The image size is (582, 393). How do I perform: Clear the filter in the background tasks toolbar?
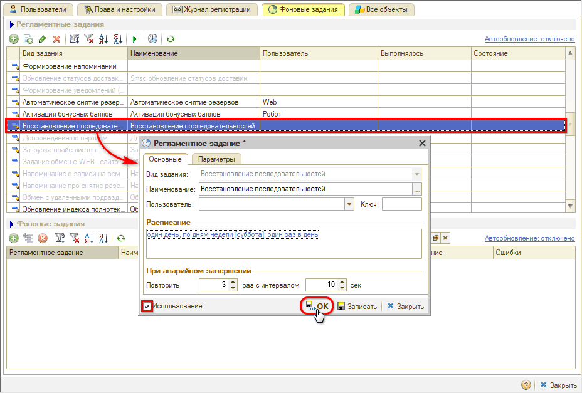[74, 238]
